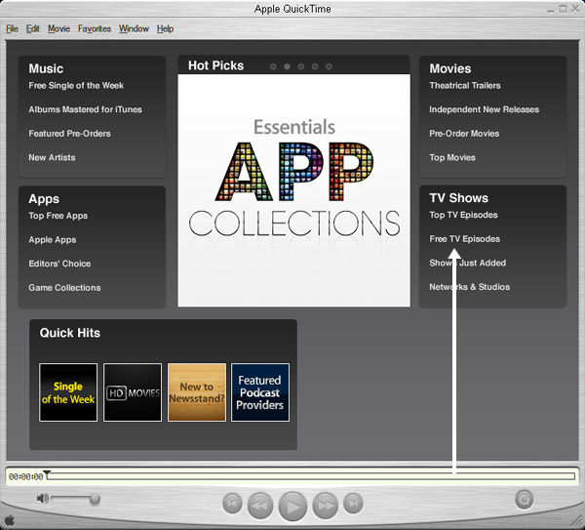
Task: Open Featured Pre-Orders link
Action: (x=70, y=134)
